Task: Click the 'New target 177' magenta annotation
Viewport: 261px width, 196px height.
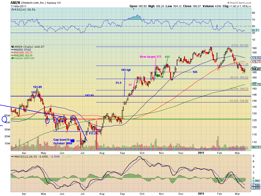Action: click(151, 57)
